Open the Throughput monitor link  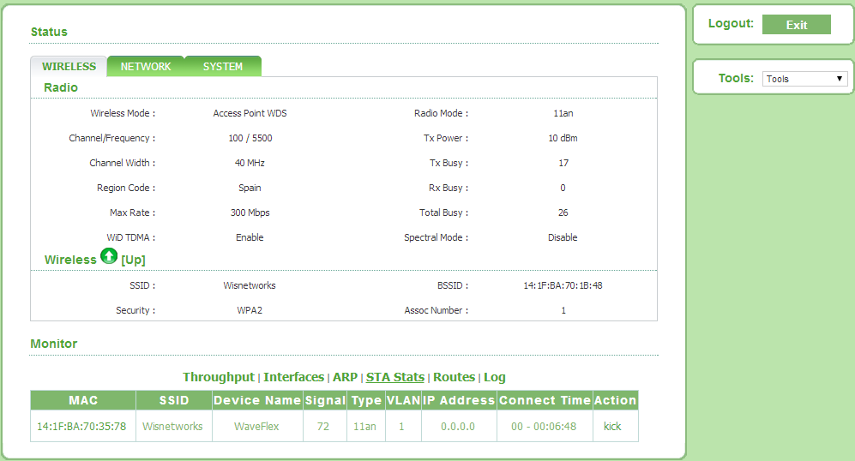(x=218, y=377)
